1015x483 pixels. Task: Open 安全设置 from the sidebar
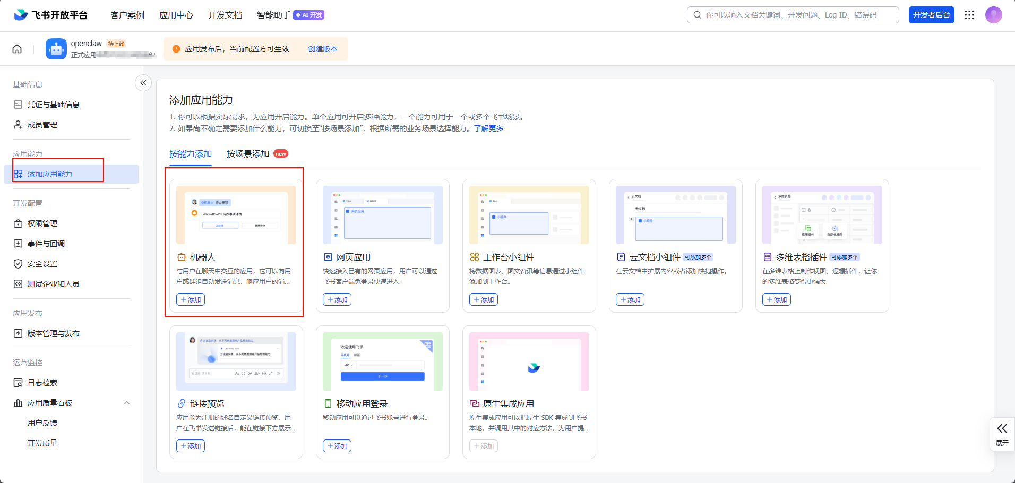click(42, 264)
